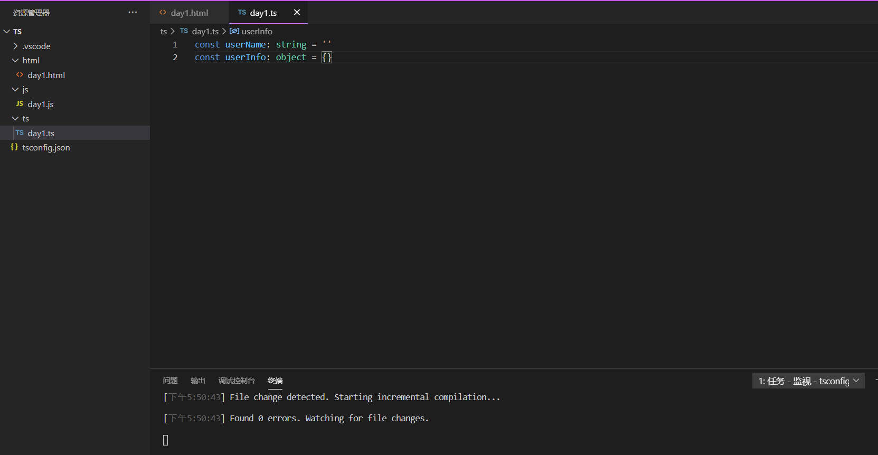Viewport: 878px width, 455px height.
Task: Place cursor on the object type in line 2
Action: [x=291, y=58]
